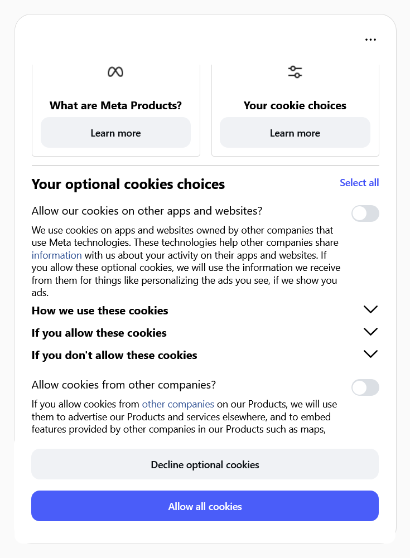Image resolution: width=410 pixels, height=558 pixels.
Task: Learn more about Meta Products
Action: pyautogui.click(x=115, y=133)
